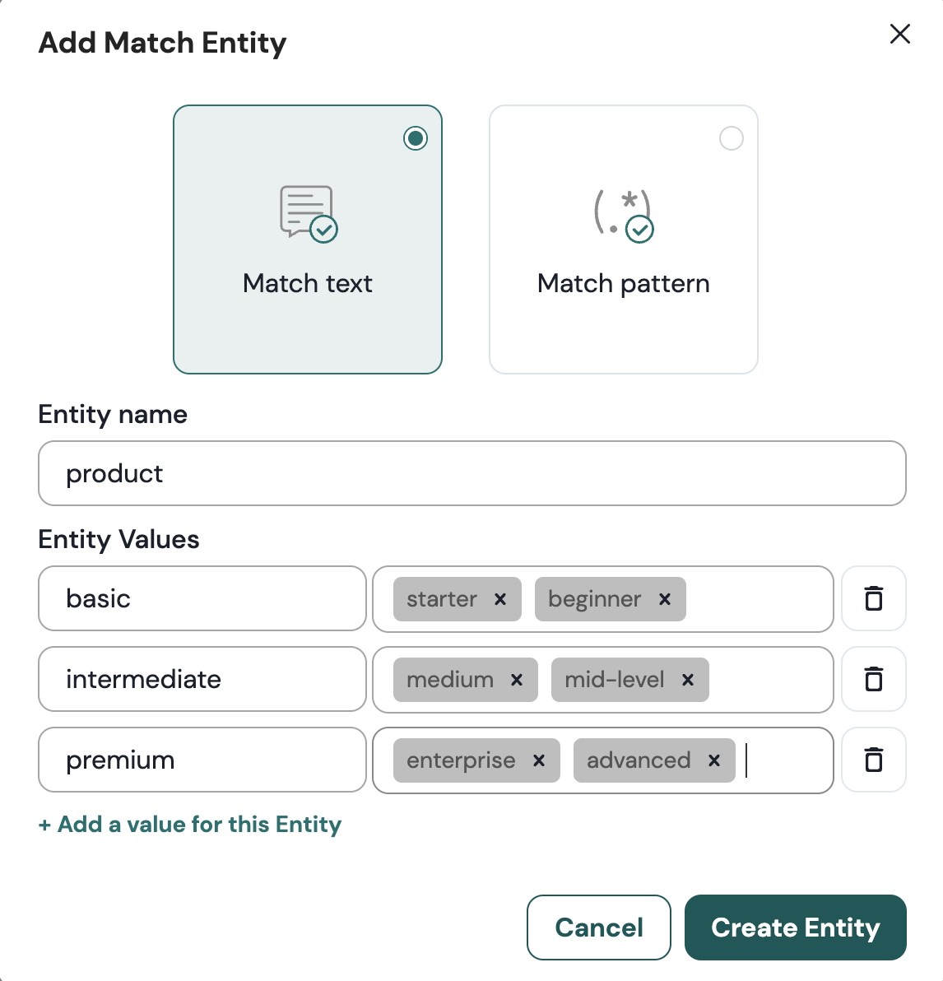Screen dimensions: 943x981
Task: Click the basic value text field
Action: [x=202, y=598]
